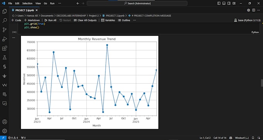This screenshot has width=263, height=140.
Task: Click the DECODELABS INTERNSHIP breadcrumb
Action: [71, 15]
